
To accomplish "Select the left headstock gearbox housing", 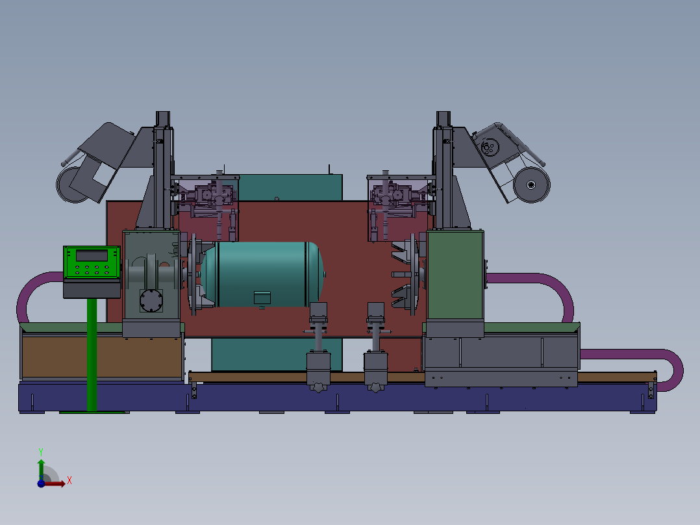I will pos(151,275).
